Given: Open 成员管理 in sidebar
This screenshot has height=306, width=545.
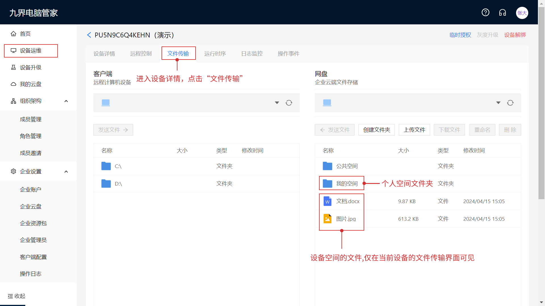Looking at the screenshot, I should (31, 119).
